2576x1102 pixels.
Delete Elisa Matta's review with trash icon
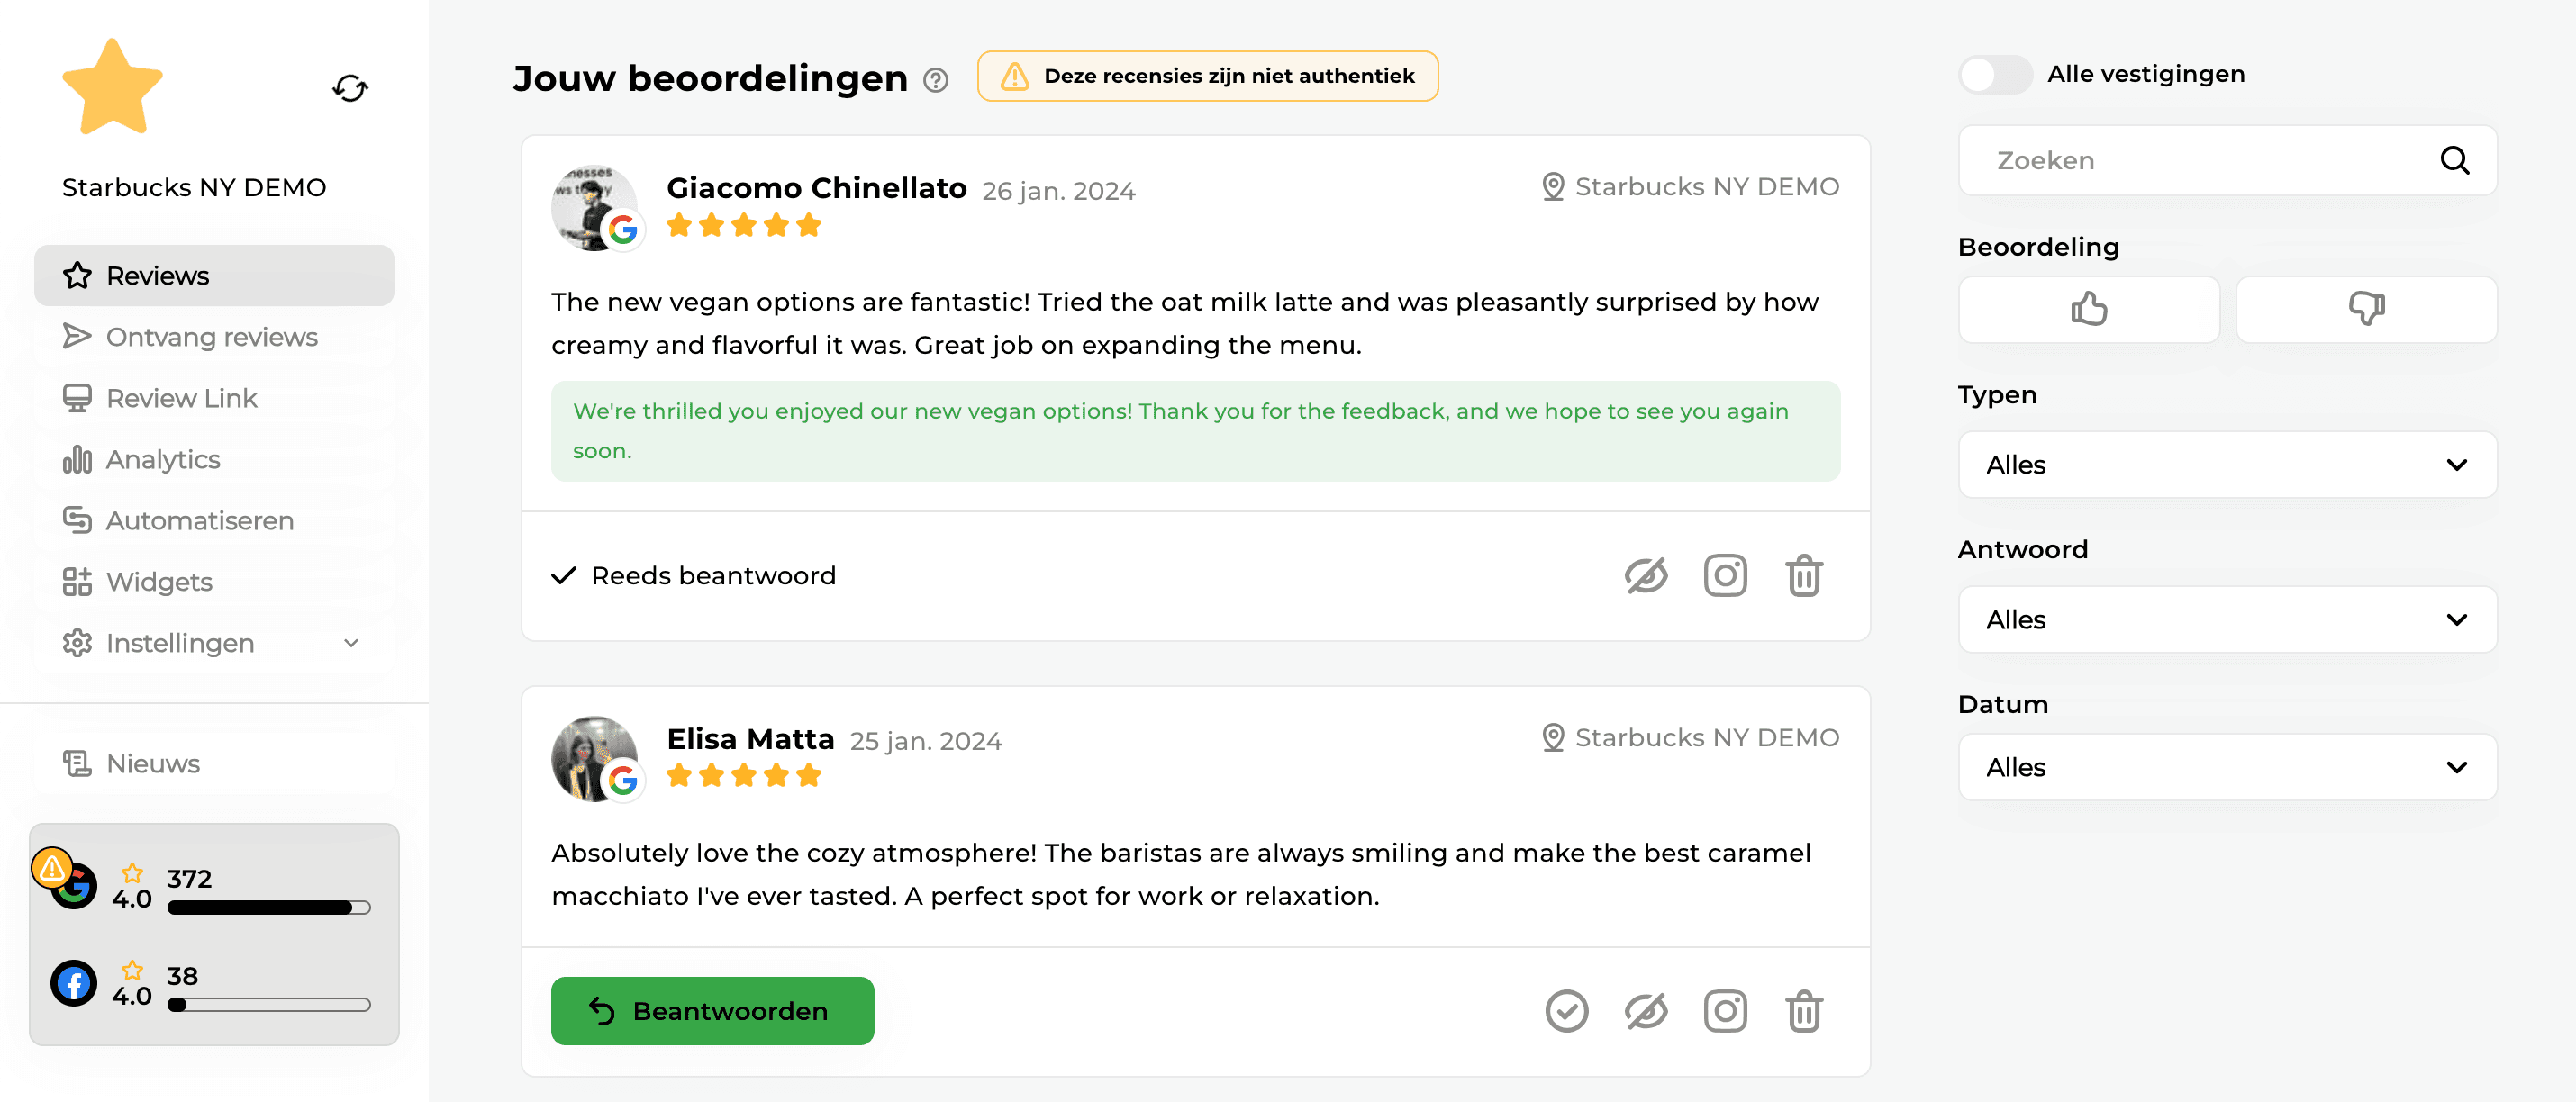point(1804,1011)
